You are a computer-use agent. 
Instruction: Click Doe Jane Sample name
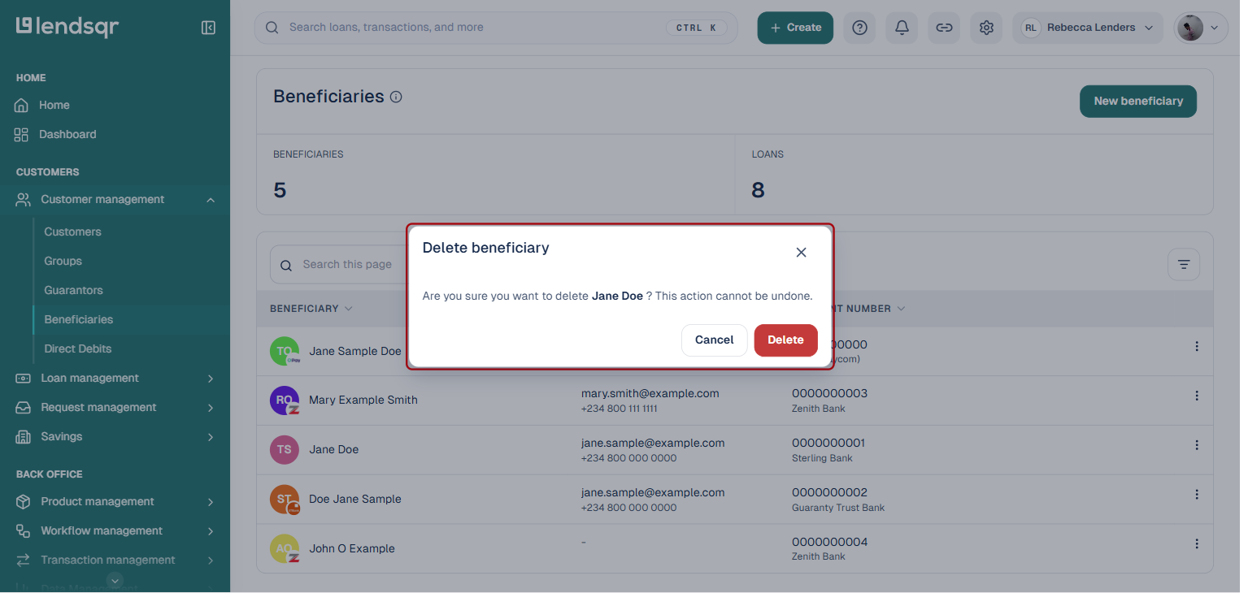(x=355, y=500)
